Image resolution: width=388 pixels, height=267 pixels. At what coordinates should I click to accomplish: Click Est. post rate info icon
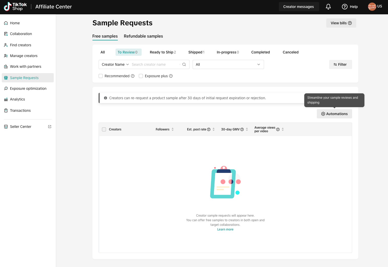click(209, 129)
